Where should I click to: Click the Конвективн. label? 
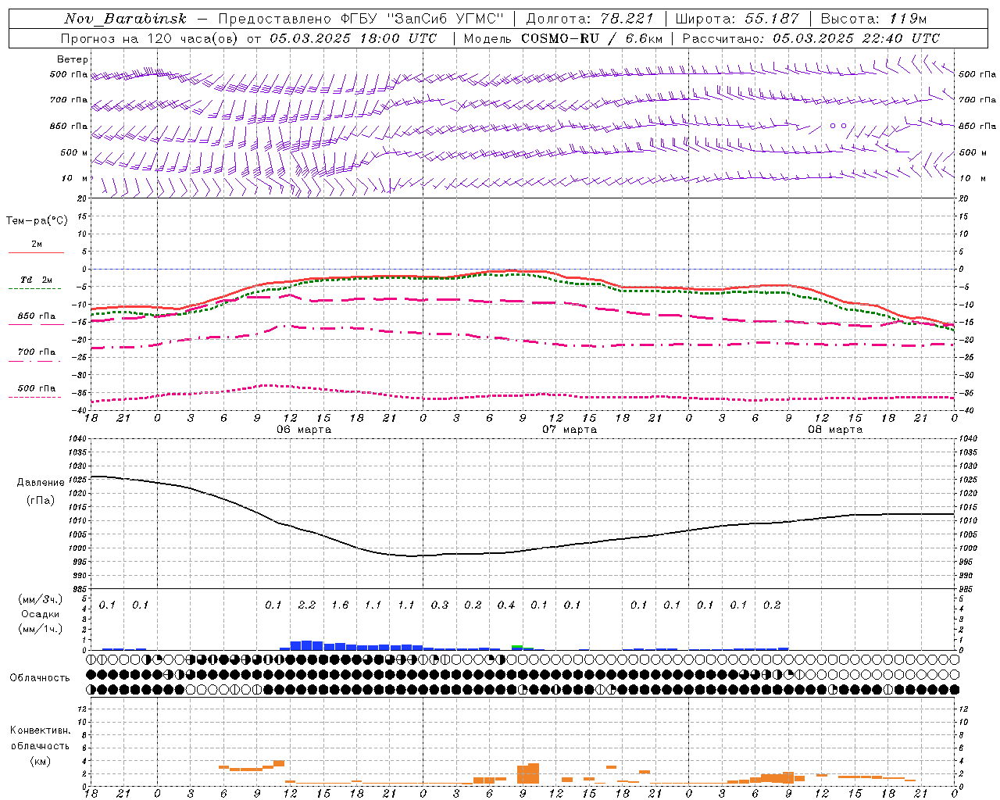point(40,730)
